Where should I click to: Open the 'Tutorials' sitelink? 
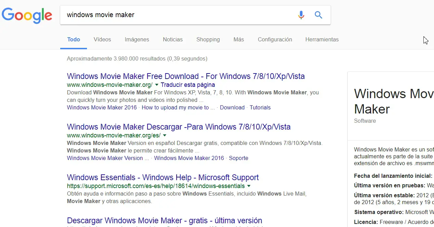click(260, 107)
